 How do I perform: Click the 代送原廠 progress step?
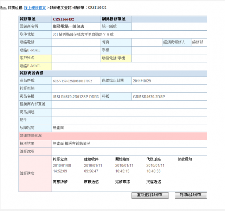pyautogui.click(x=154, y=159)
